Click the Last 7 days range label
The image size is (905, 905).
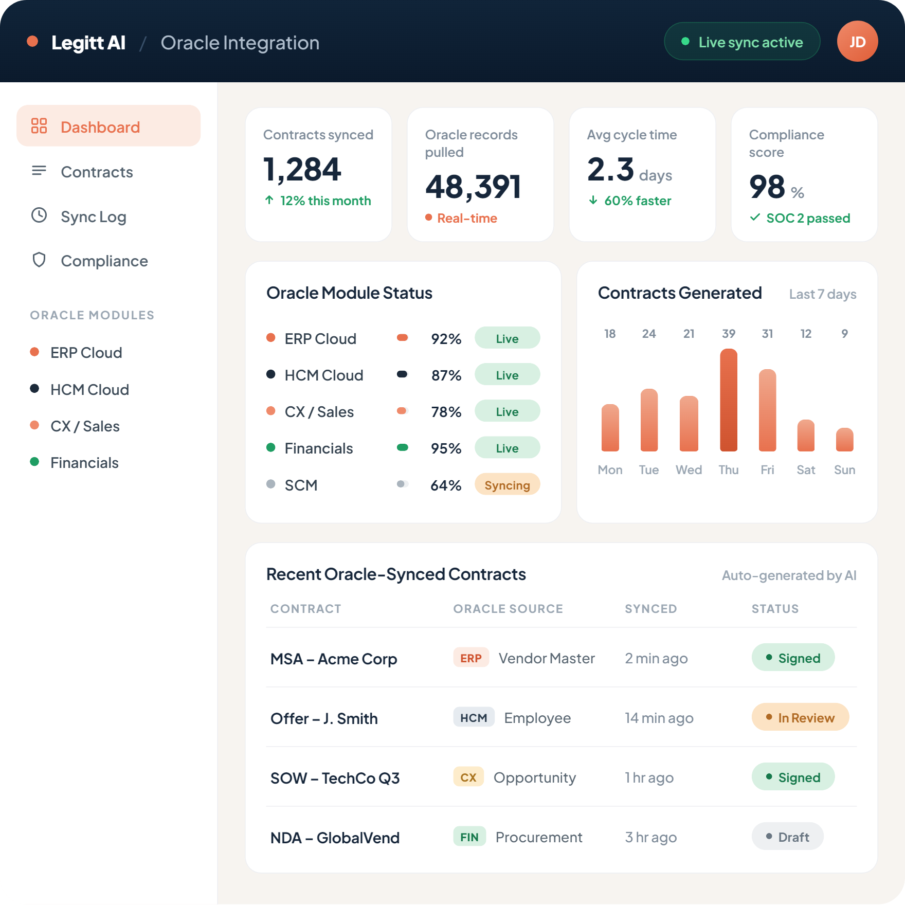pyautogui.click(x=823, y=294)
